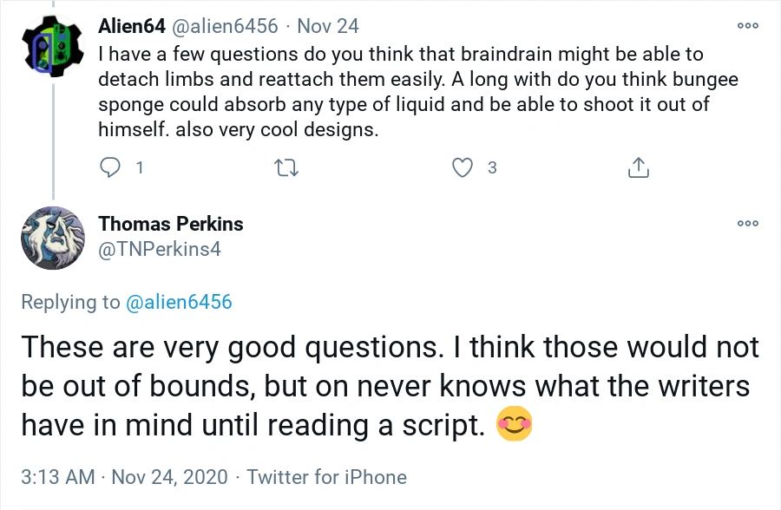The image size is (781, 510).
Task: Like Alien64's tweet with the heart icon
Action: [463, 167]
